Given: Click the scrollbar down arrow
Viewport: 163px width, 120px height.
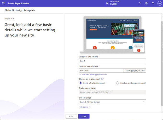Looking at the screenshot, I should [x=162, y=111].
